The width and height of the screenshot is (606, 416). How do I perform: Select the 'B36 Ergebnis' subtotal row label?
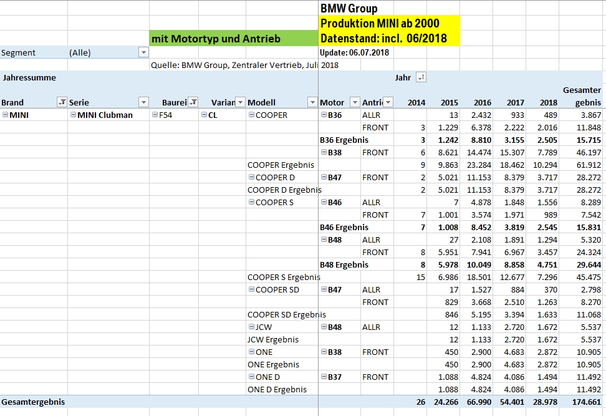[x=344, y=140]
